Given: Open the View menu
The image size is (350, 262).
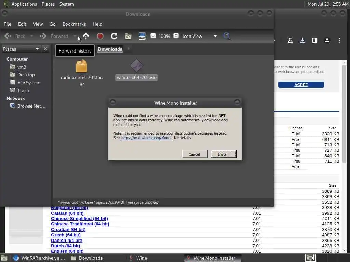Looking at the screenshot, I should click(38, 24).
